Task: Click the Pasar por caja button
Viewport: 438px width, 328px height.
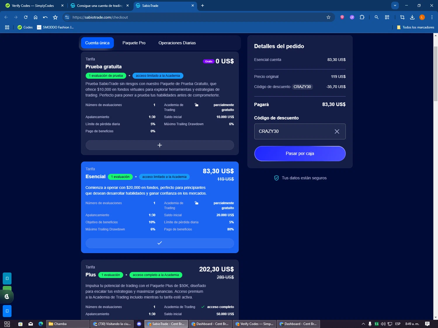Action: click(x=300, y=154)
